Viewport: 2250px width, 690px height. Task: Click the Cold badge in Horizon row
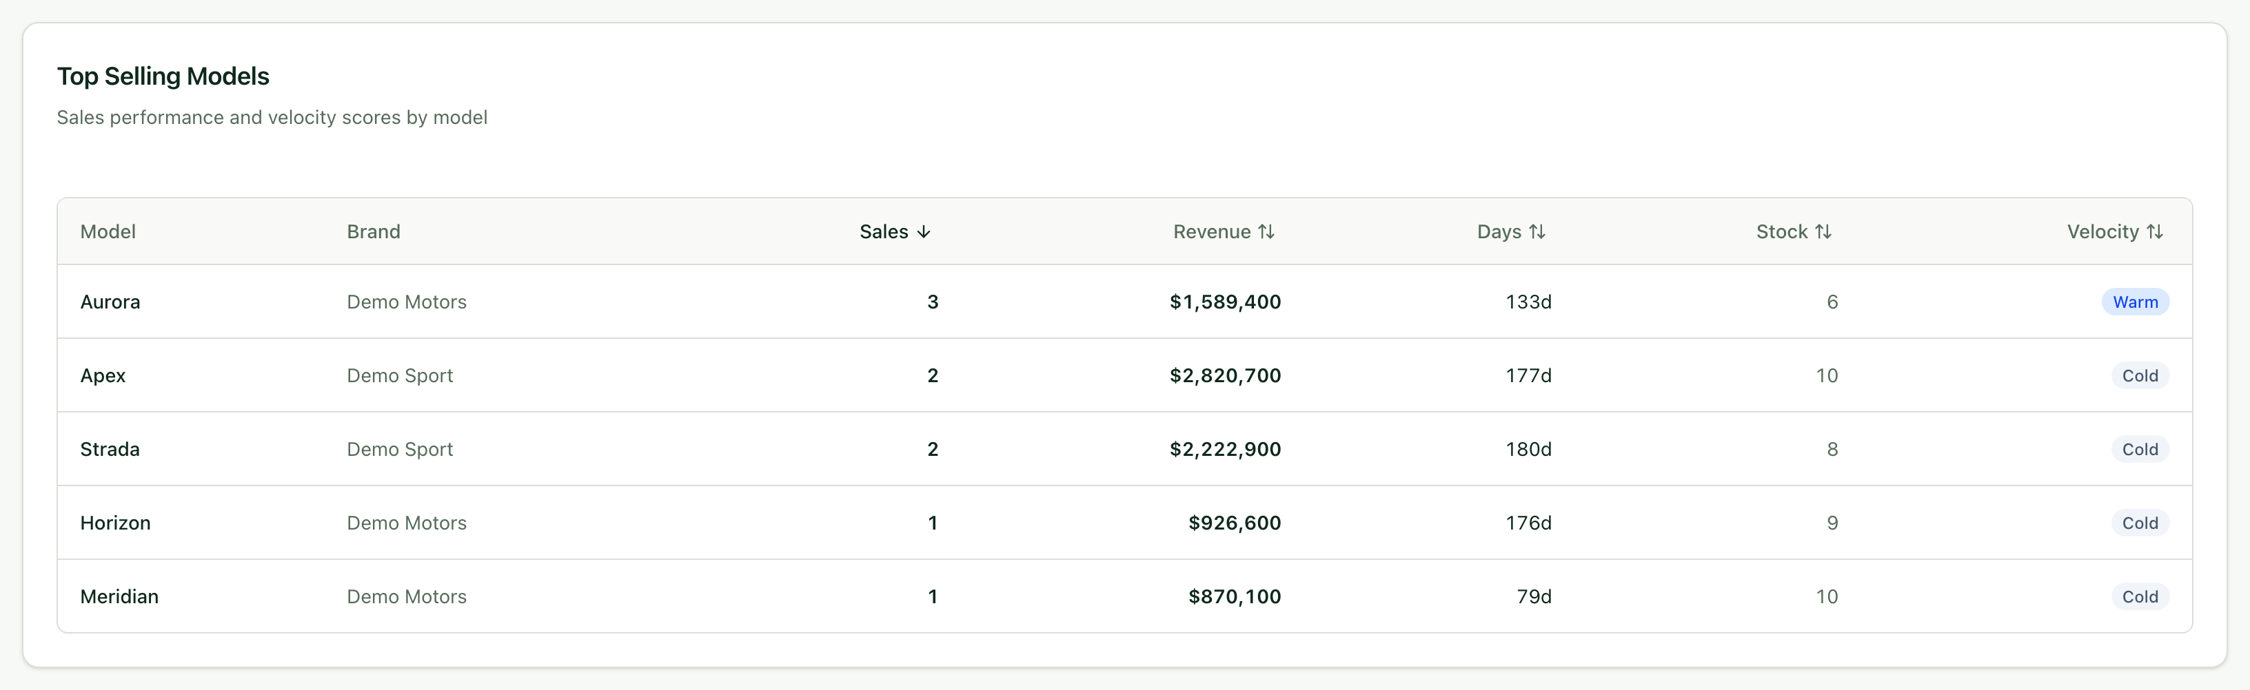click(2140, 523)
